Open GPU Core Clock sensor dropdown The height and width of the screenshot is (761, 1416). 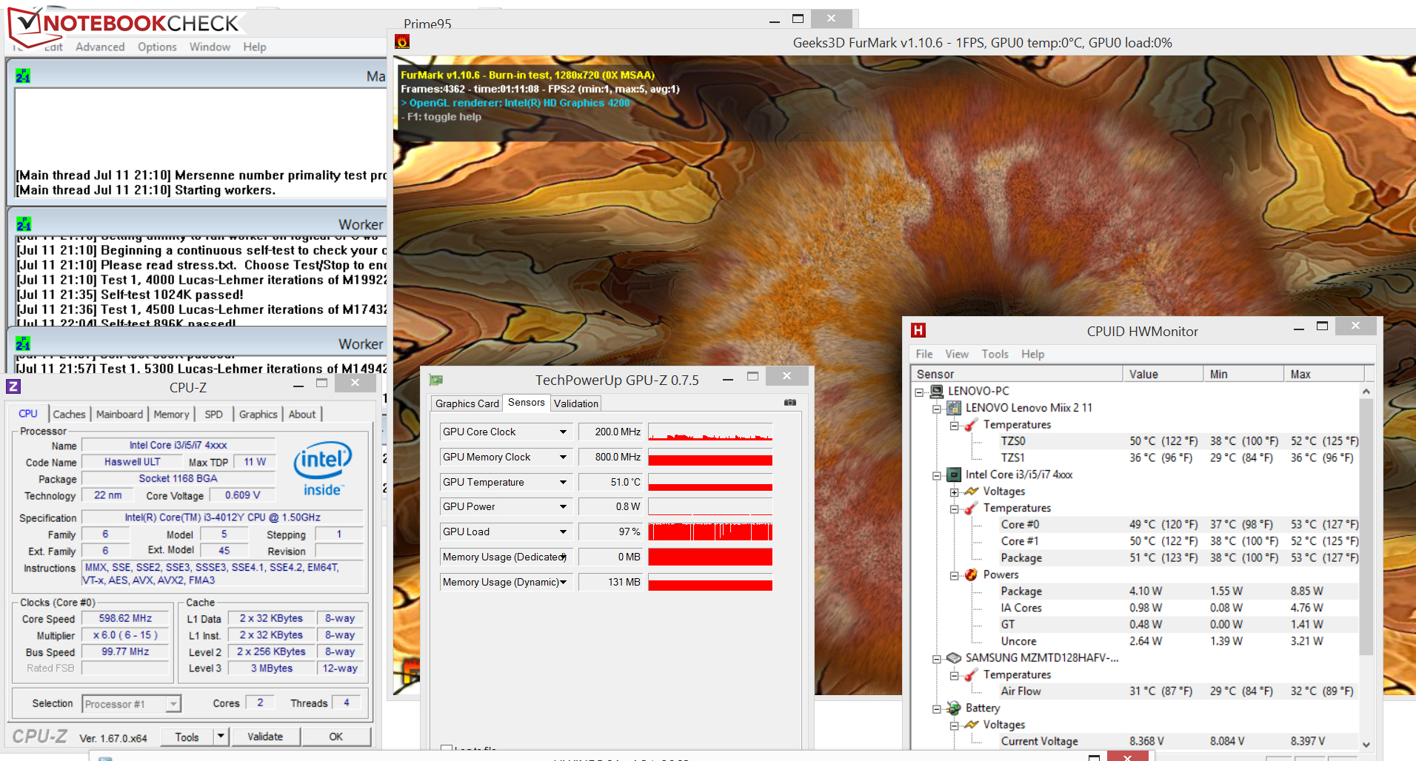(x=563, y=432)
